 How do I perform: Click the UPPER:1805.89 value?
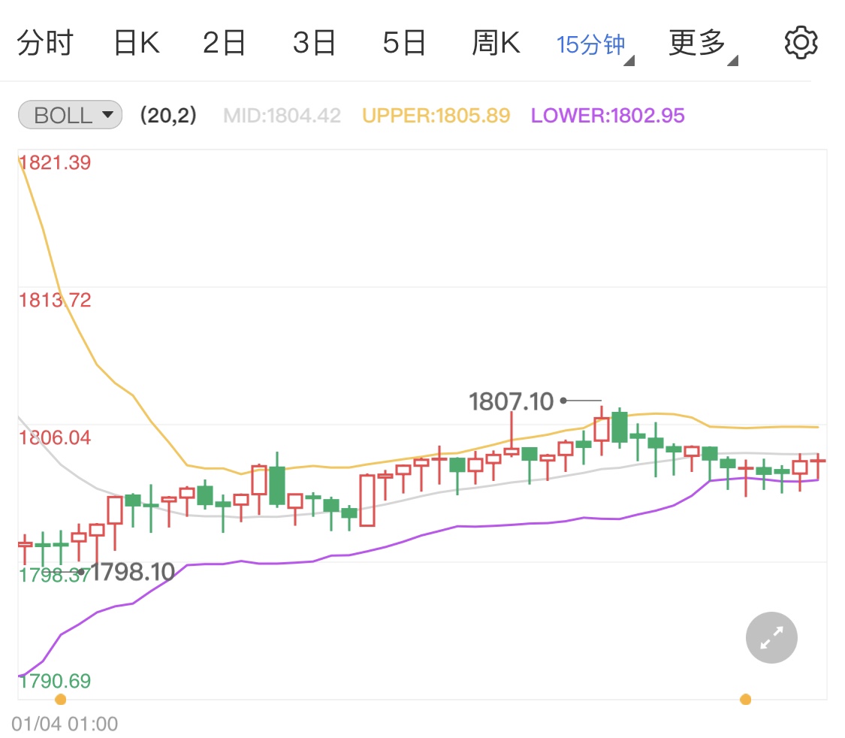click(x=436, y=116)
